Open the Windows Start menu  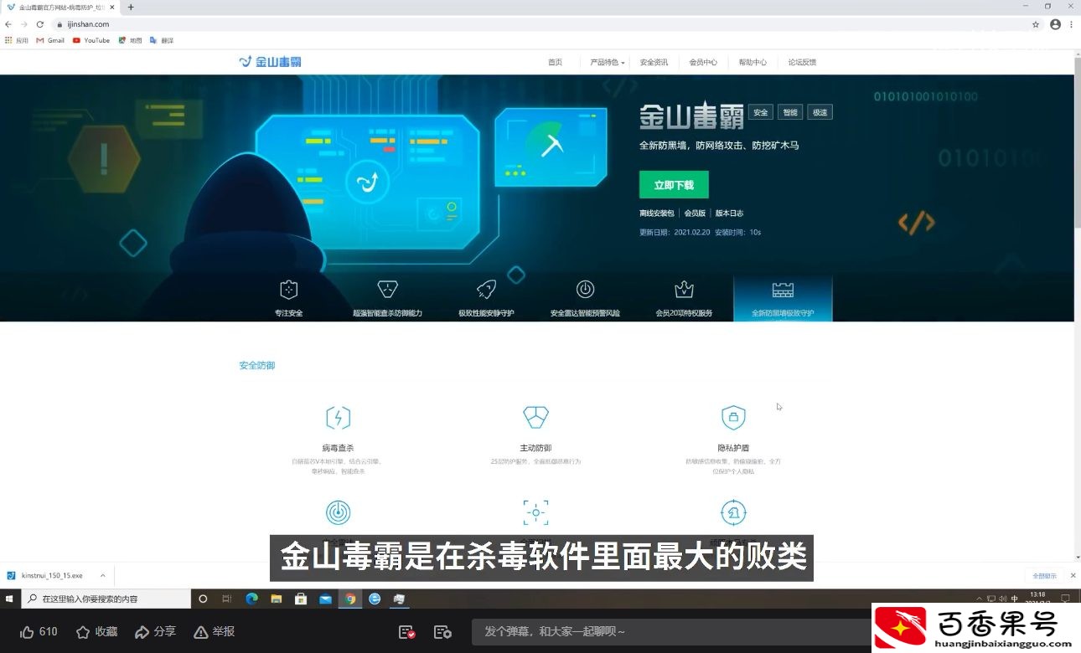pos(9,599)
